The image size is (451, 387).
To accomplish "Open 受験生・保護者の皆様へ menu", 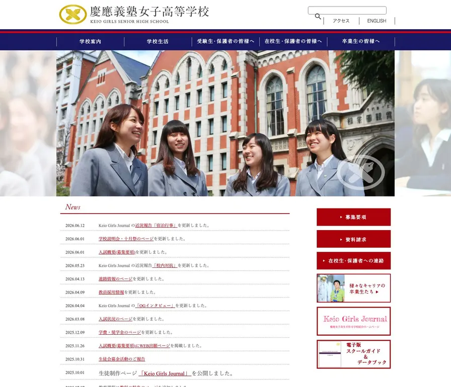I will (x=225, y=42).
